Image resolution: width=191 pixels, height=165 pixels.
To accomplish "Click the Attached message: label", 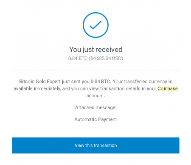I will tap(96, 107).
